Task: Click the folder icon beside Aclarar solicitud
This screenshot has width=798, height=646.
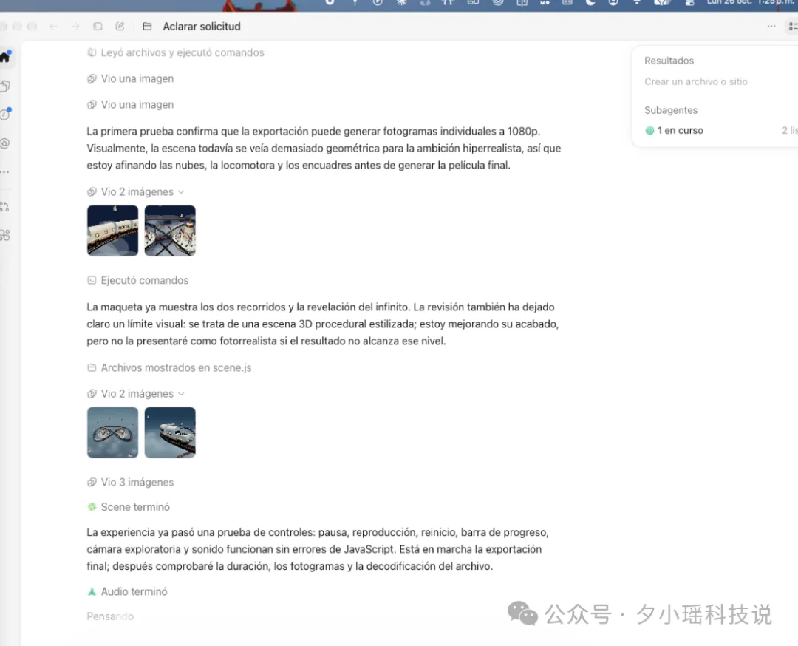Action: (x=147, y=27)
